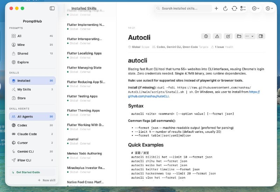Click the PromptHub title in sidebar

pos(32,21)
